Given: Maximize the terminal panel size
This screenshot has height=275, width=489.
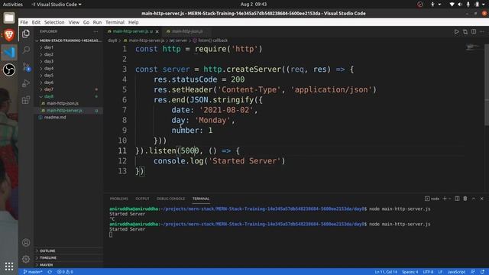Looking at the screenshot, I should point(474,199).
